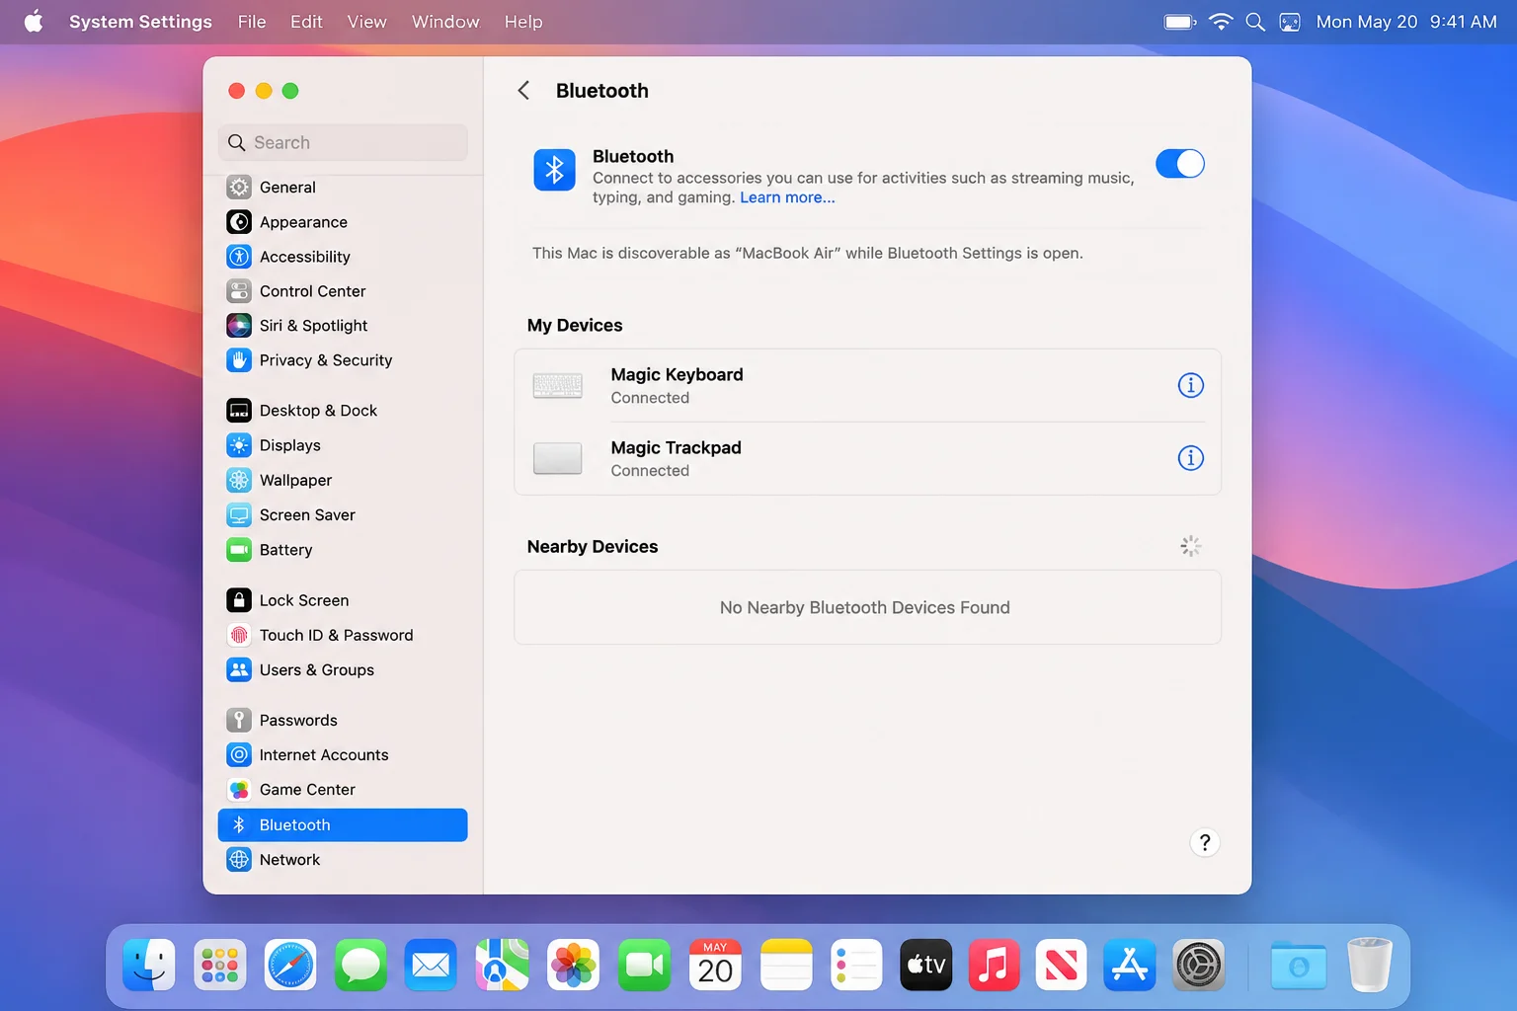This screenshot has width=1517, height=1011.
Task: Select Control Center in sidebar
Action: point(343,291)
